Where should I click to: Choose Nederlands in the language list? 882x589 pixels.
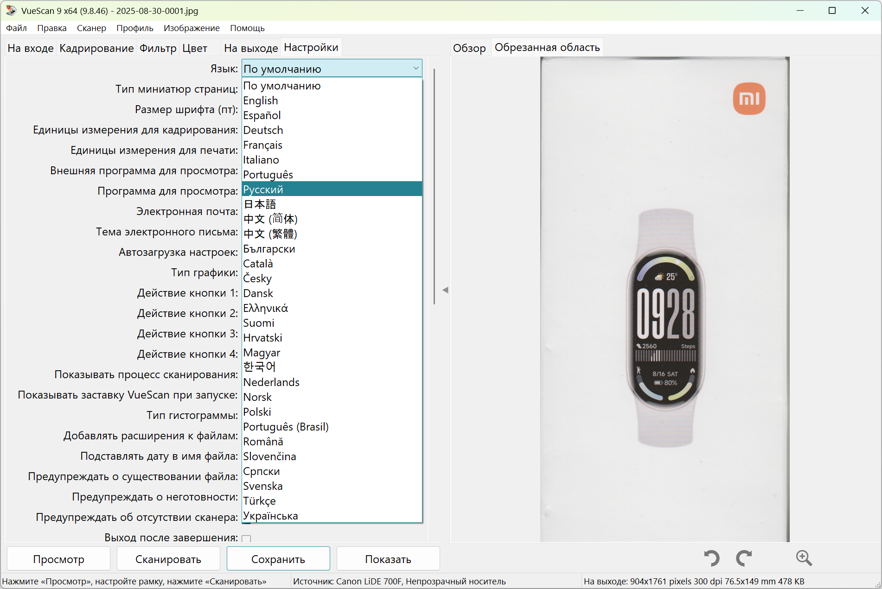pos(332,382)
